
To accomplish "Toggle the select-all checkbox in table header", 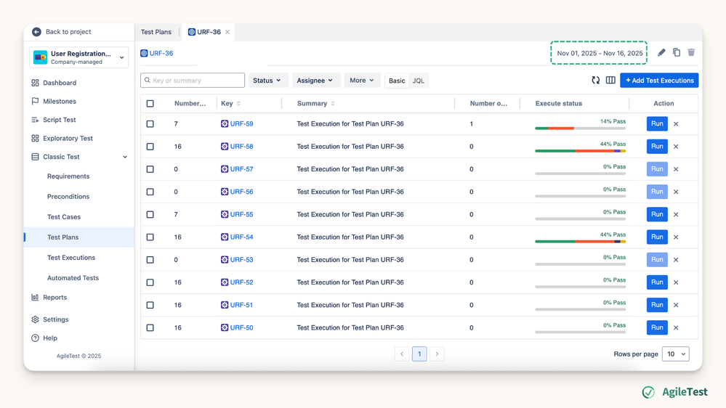I will pos(150,104).
